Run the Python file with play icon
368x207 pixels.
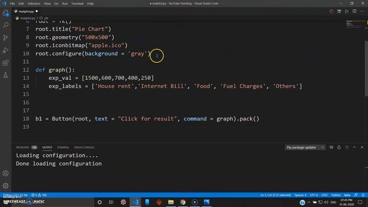tap(347, 11)
